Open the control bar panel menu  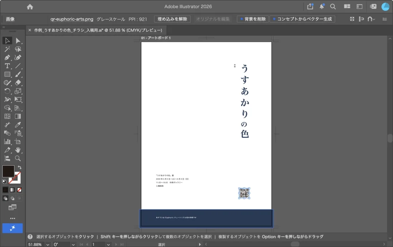coord(385,19)
